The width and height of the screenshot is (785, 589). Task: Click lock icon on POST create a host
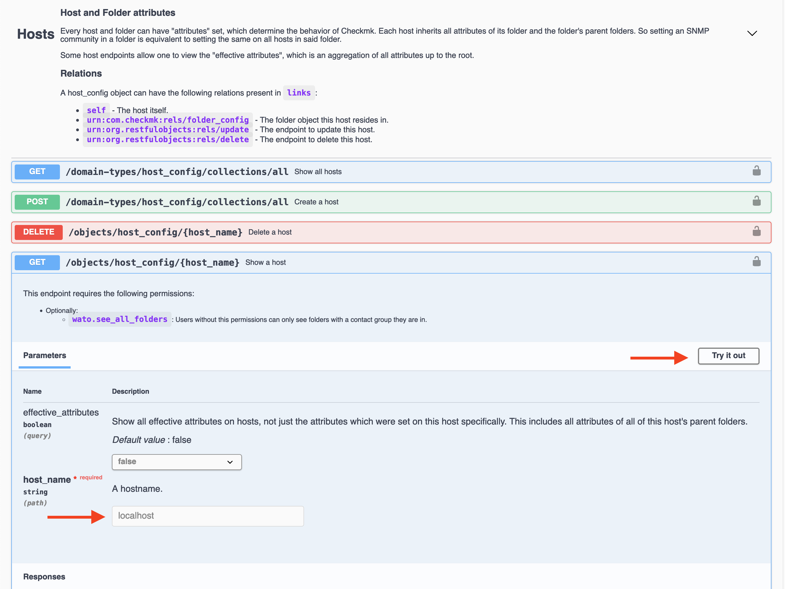pos(756,201)
